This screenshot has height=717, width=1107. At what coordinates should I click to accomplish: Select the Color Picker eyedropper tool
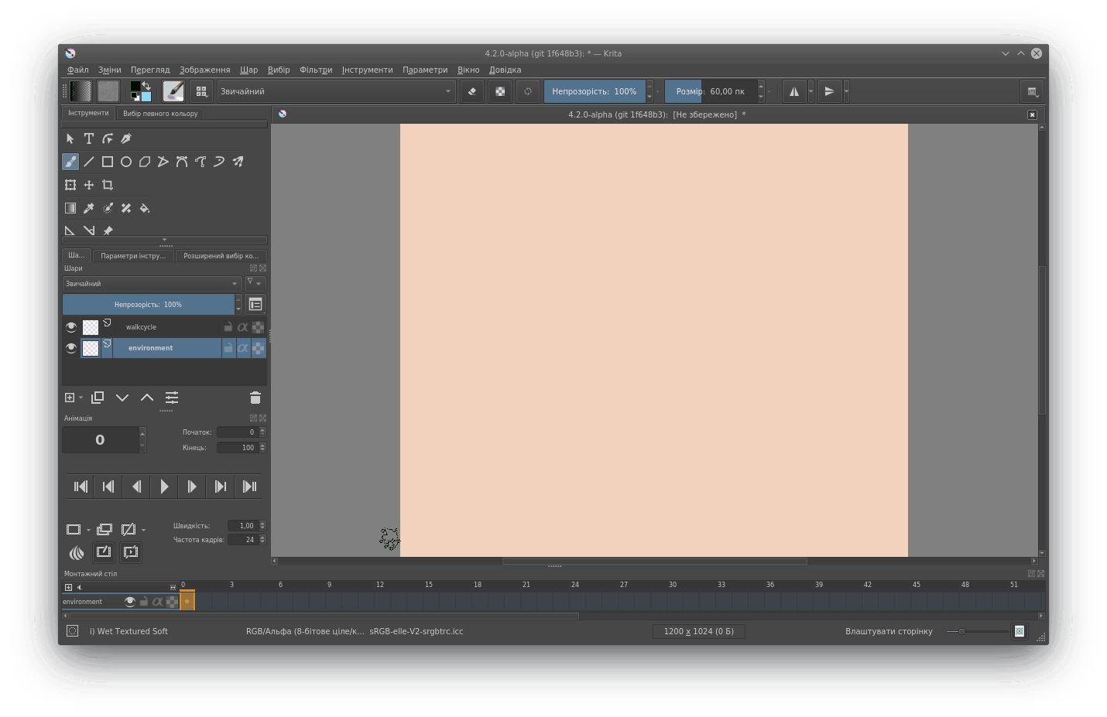pyautogui.click(x=89, y=208)
